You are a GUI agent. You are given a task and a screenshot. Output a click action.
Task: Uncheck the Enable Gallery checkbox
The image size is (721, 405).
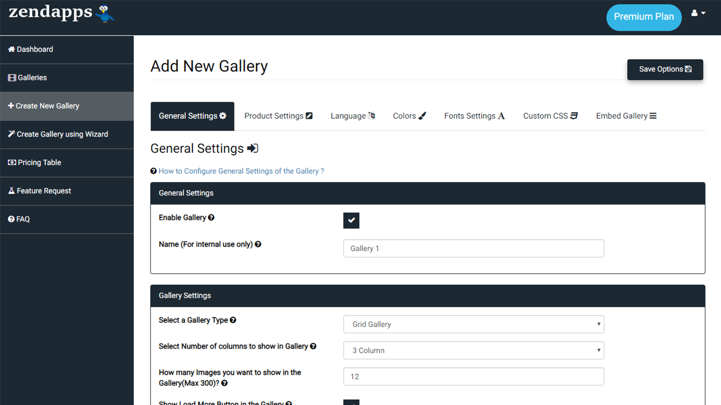point(351,220)
